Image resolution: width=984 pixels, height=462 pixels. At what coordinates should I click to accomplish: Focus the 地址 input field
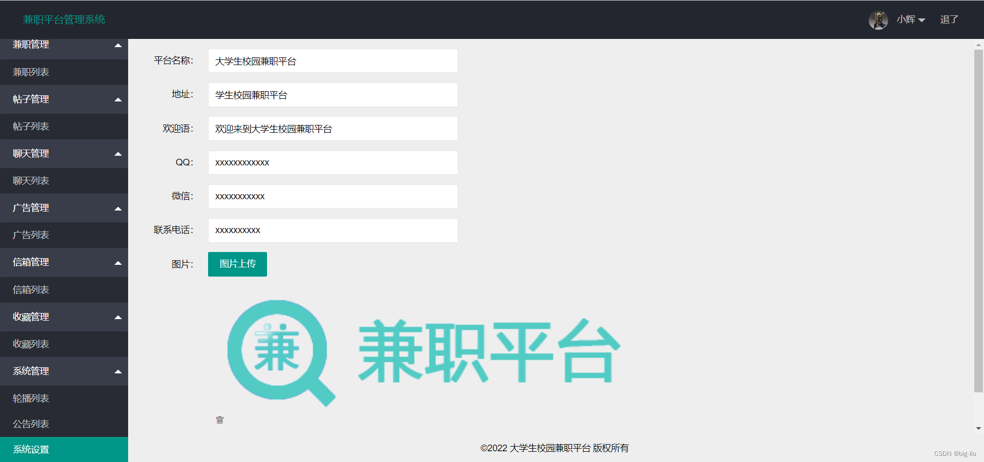click(x=333, y=95)
